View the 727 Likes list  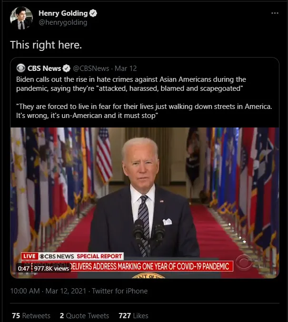coord(133,315)
